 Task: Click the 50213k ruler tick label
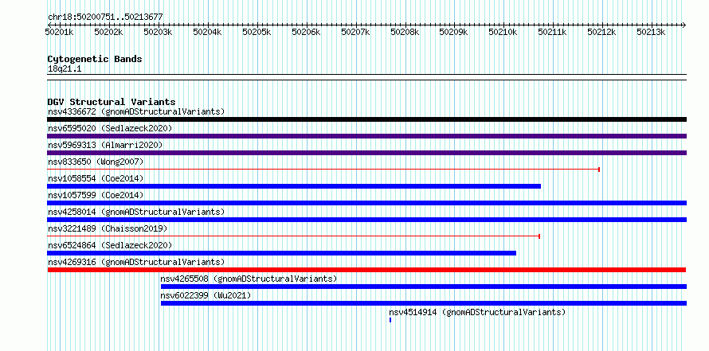click(651, 32)
